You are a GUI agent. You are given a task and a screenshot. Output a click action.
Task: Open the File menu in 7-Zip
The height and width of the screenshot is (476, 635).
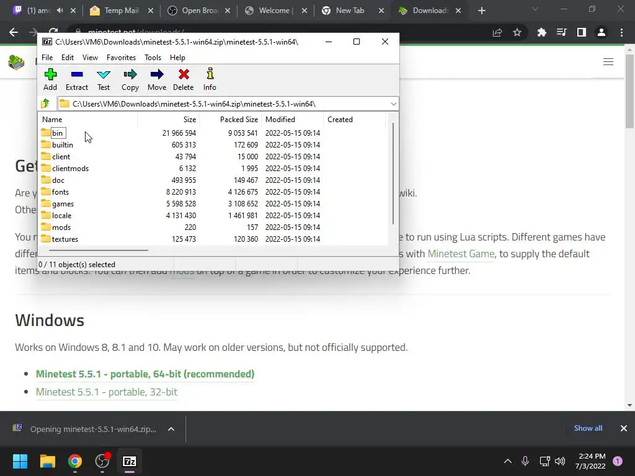pyautogui.click(x=47, y=58)
